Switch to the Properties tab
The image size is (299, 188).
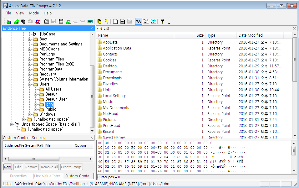(x=18, y=176)
